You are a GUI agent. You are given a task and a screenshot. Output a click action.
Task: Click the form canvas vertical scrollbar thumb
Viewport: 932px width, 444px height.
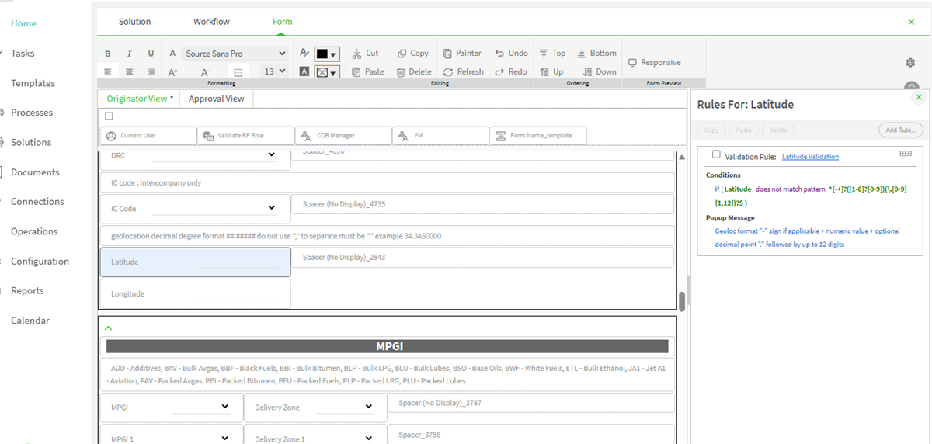(x=683, y=301)
